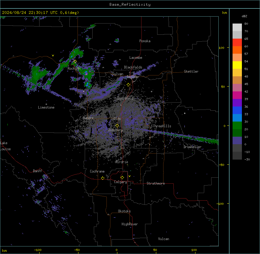This screenshot has height=254, width=260.
Task: Click the Sylvan city label
Action: [118, 74]
